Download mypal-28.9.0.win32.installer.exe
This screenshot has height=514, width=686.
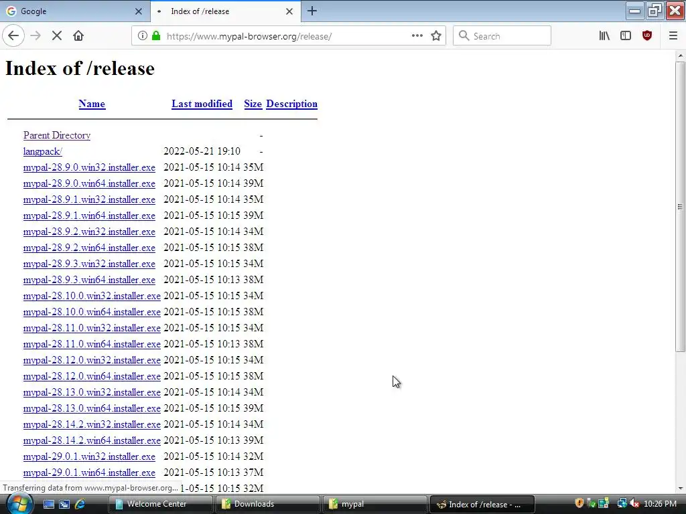click(89, 167)
